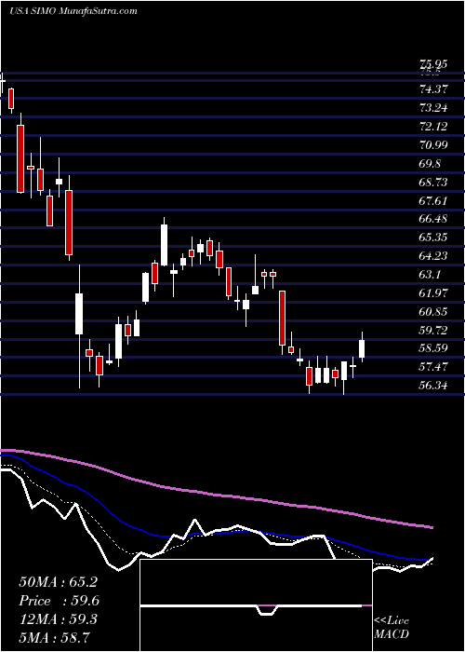
Task: Click the 73.24 price axis label
Action: pos(433,107)
